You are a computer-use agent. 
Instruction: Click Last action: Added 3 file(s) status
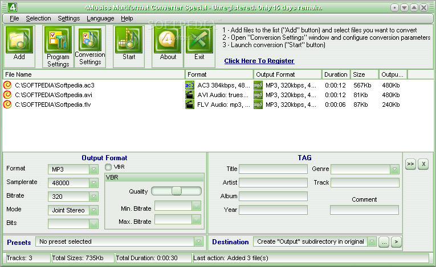[x=311, y=258]
